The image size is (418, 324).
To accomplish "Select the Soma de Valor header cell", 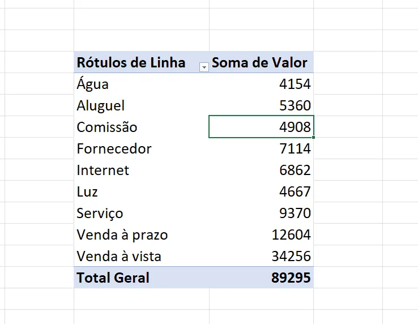I will click(261, 62).
